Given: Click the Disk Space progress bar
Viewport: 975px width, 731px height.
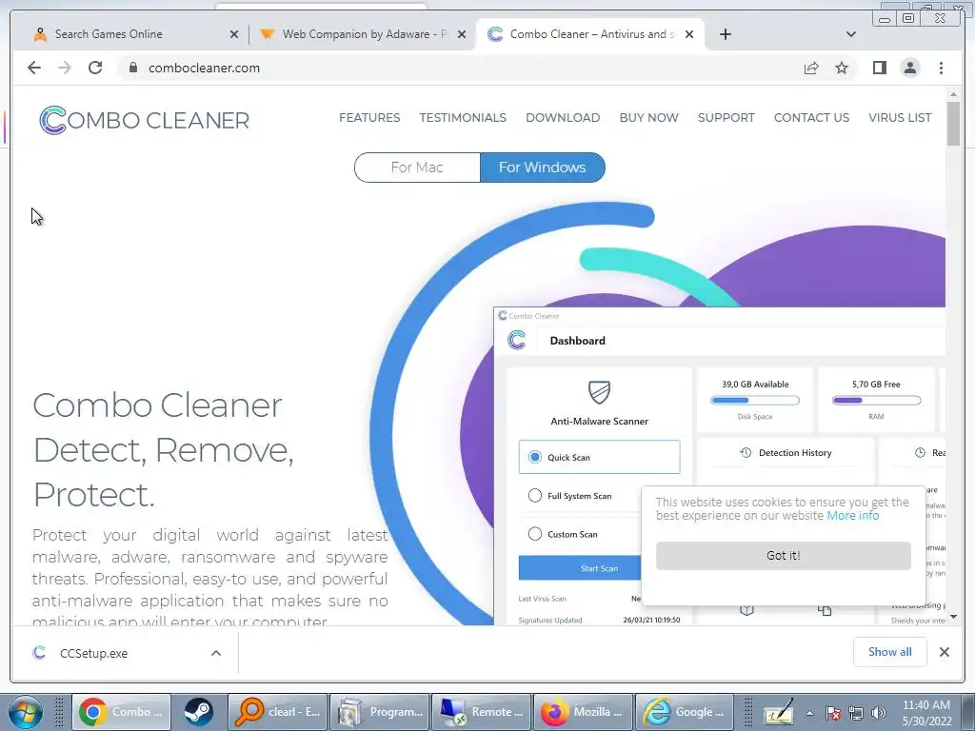Looking at the screenshot, I should [755, 401].
